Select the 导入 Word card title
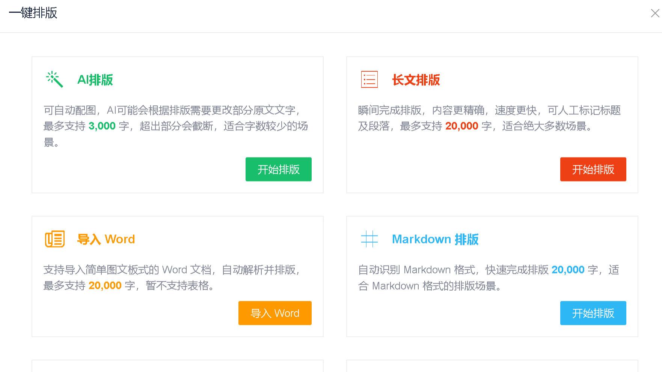This screenshot has height=372, width=662. [106, 239]
